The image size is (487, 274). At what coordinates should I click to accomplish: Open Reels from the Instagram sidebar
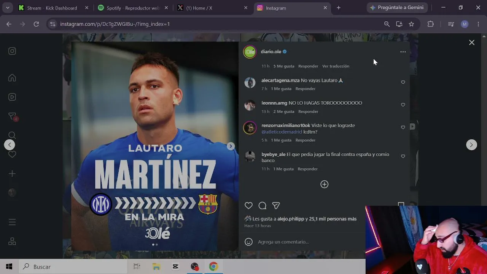(x=12, y=97)
